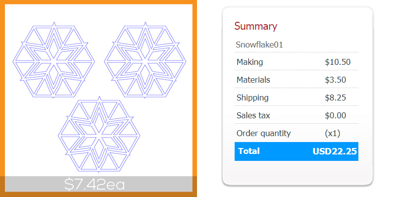Screen dimensions: 396x197
Task: Click the blue Total bar
Action: (x=296, y=151)
